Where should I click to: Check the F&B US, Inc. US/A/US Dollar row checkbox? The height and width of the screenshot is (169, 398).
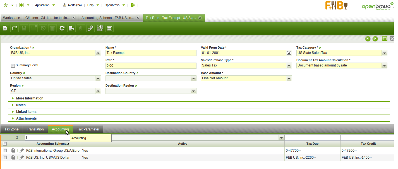tap(4, 158)
